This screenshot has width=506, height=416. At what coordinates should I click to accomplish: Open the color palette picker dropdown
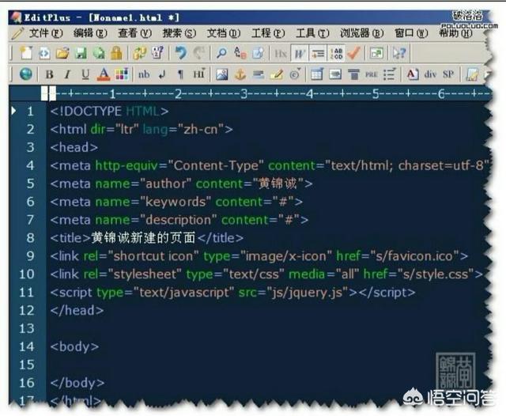coord(122,74)
